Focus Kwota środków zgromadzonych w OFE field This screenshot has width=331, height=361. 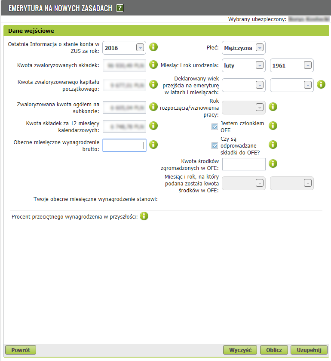pos(244,164)
